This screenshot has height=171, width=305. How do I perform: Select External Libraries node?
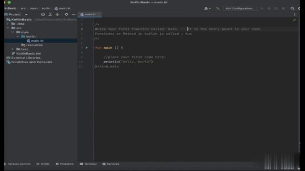coord(23,58)
